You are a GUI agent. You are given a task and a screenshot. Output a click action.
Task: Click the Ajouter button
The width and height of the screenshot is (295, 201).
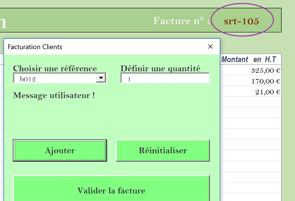60,150
